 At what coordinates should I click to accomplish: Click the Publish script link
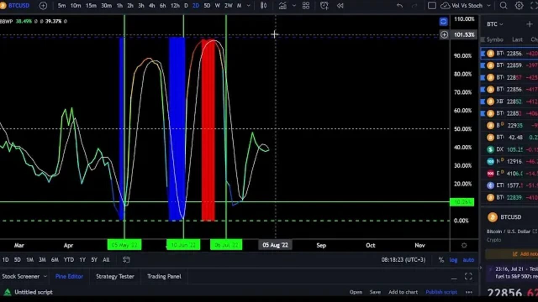click(441, 292)
